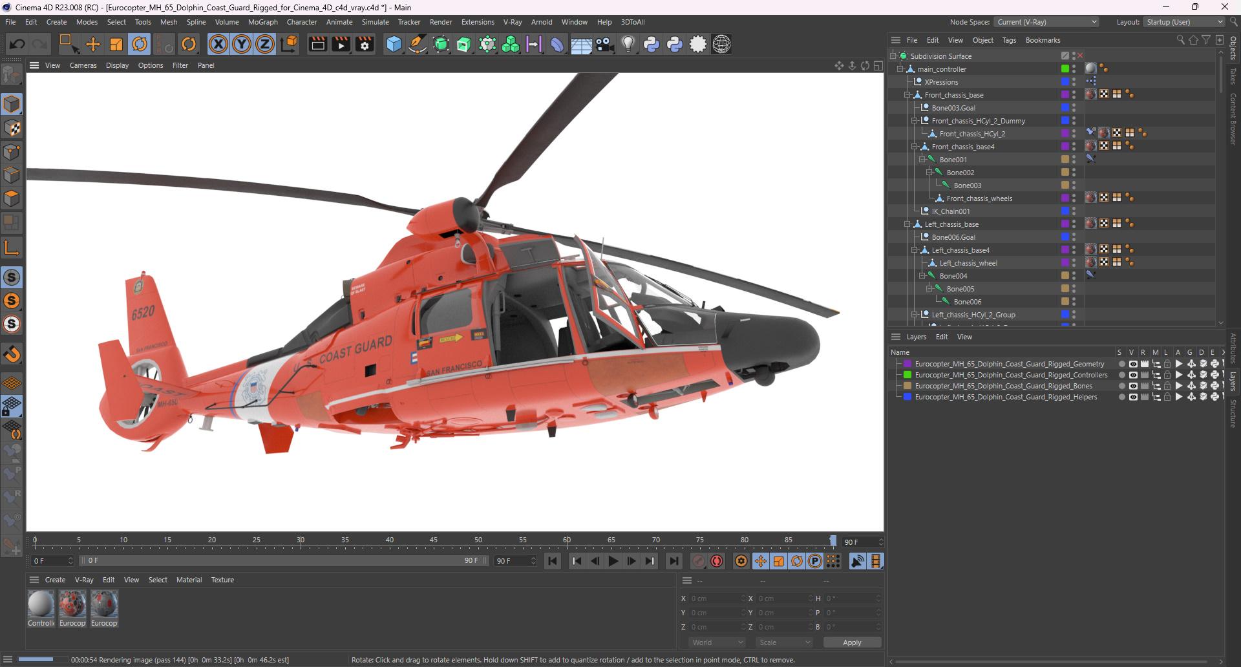Click timeline frame 60 marker
Viewport: 1241px width, 667px height.
pyautogui.click(x=567, y=542)
